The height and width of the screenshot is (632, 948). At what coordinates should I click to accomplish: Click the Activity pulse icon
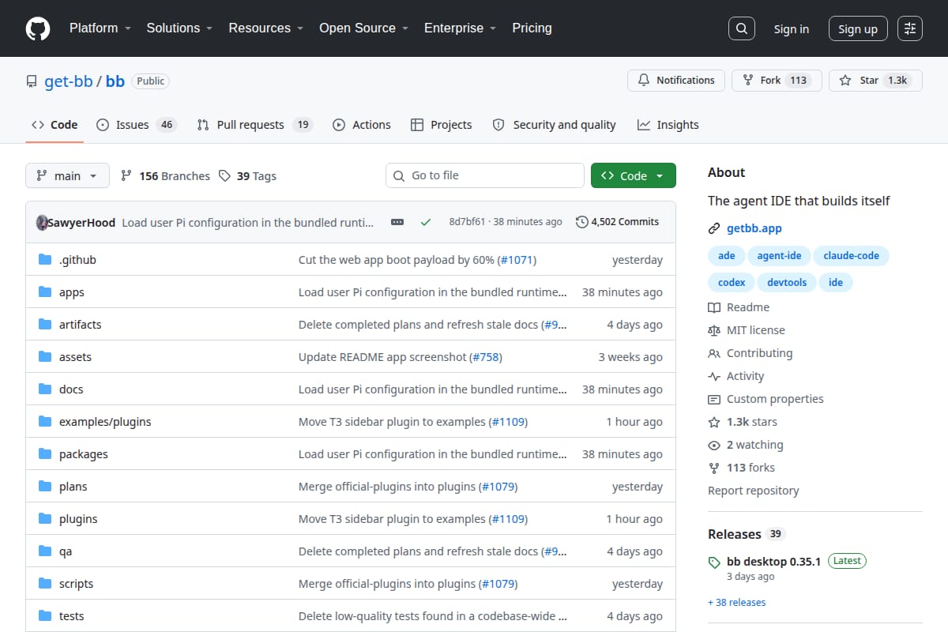pos(714,376)
